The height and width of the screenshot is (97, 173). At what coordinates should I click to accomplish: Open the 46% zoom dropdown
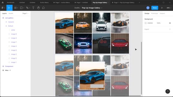(169, 8)
